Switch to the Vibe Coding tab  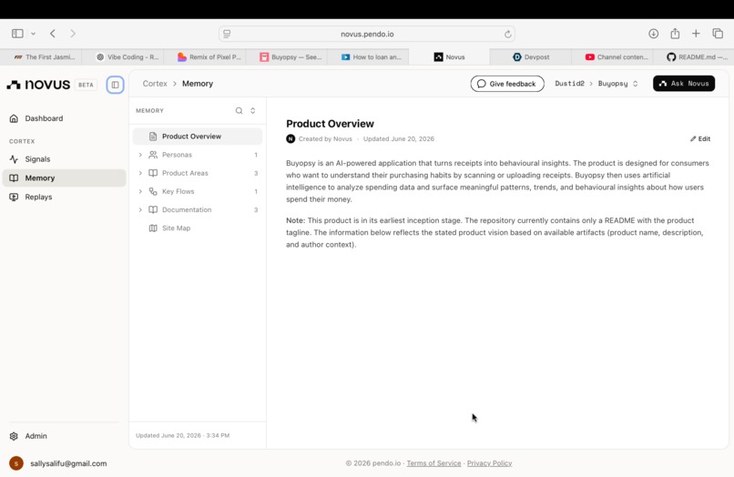[123, 57]
